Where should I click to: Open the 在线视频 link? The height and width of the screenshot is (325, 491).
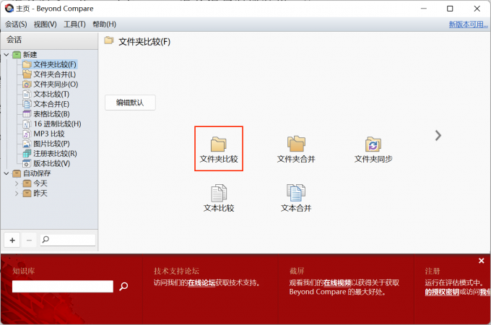tap(337, 282)
